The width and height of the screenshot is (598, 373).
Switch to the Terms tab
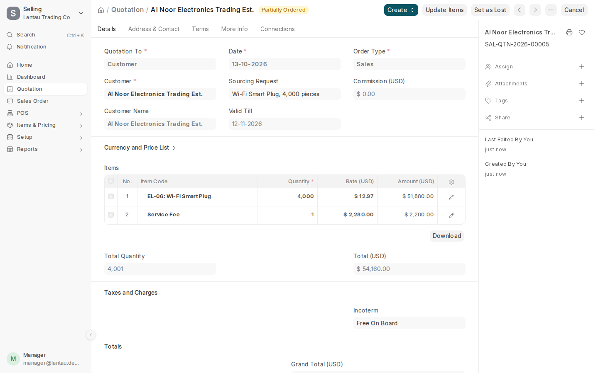200,29
